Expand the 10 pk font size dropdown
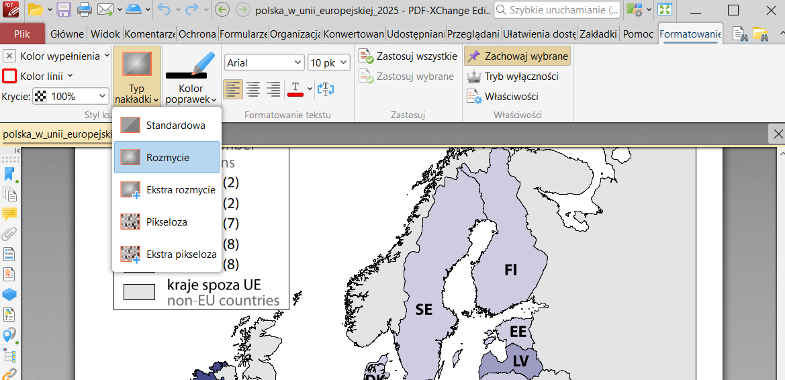The height and width of the screenshot is (380, 785). click(329, 63)
